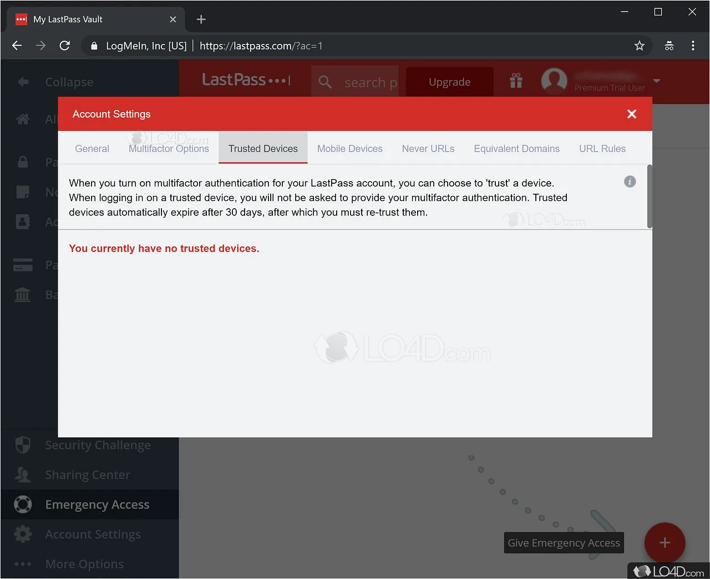Switch to the Mobile Devices tab
The width and height of the screenshot is (710, 579).
tap(349, 148)
